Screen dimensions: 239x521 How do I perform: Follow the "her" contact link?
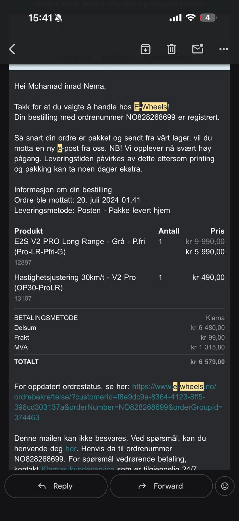pyautogui.click(x=71, y=449)
